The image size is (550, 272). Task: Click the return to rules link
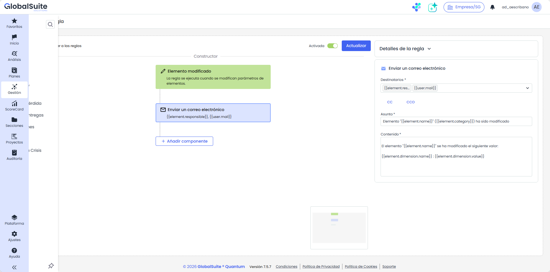click(70, 46)
